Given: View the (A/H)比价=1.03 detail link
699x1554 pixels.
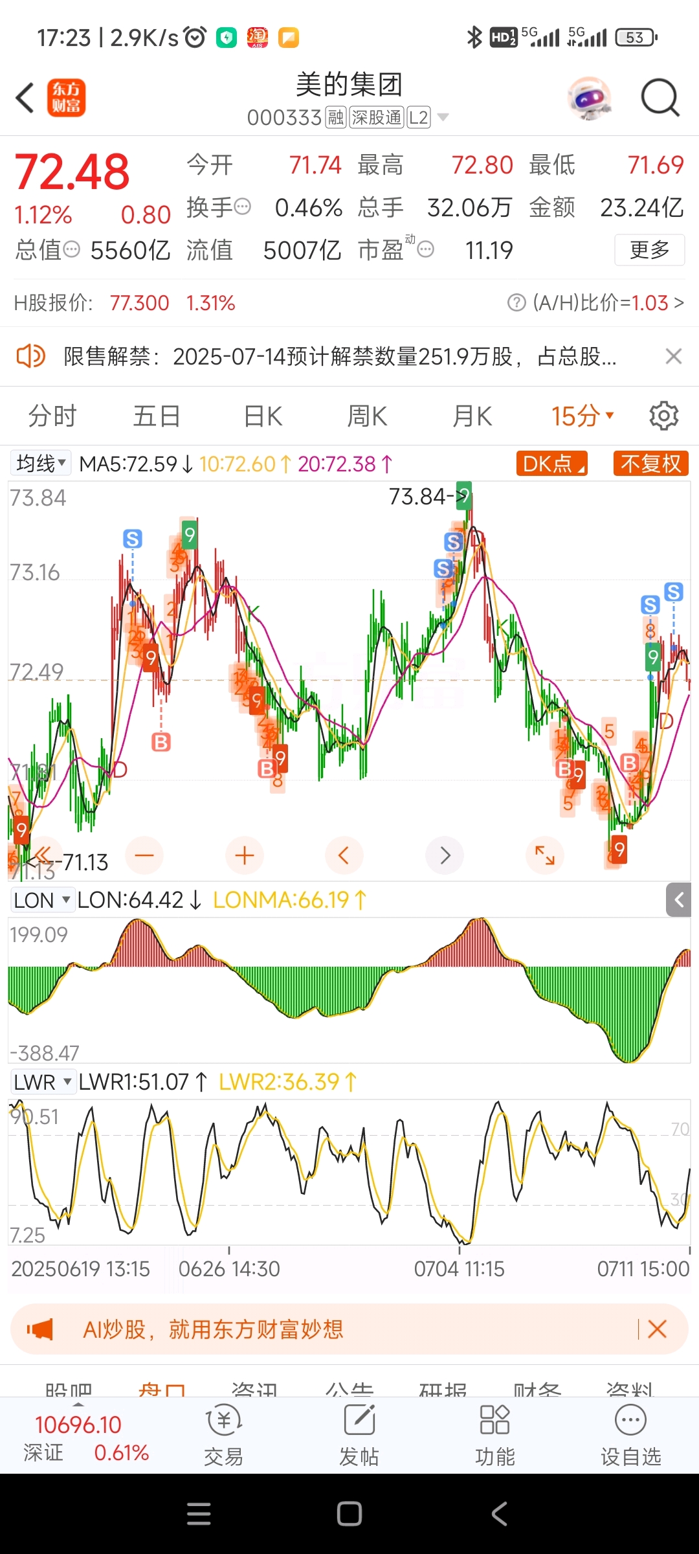Looking at the screenshot, I should [608, 302].
